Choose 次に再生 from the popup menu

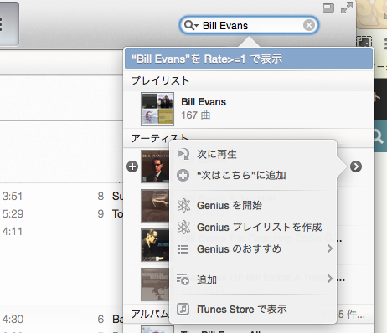[x=253, y=154]
